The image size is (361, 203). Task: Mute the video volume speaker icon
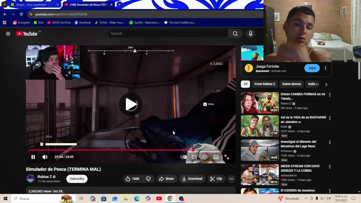[x=45, y=157]
